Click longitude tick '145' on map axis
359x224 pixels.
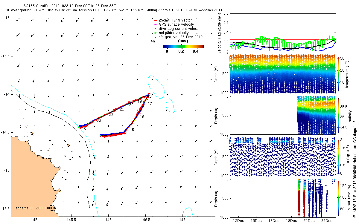tap(34, 220)
